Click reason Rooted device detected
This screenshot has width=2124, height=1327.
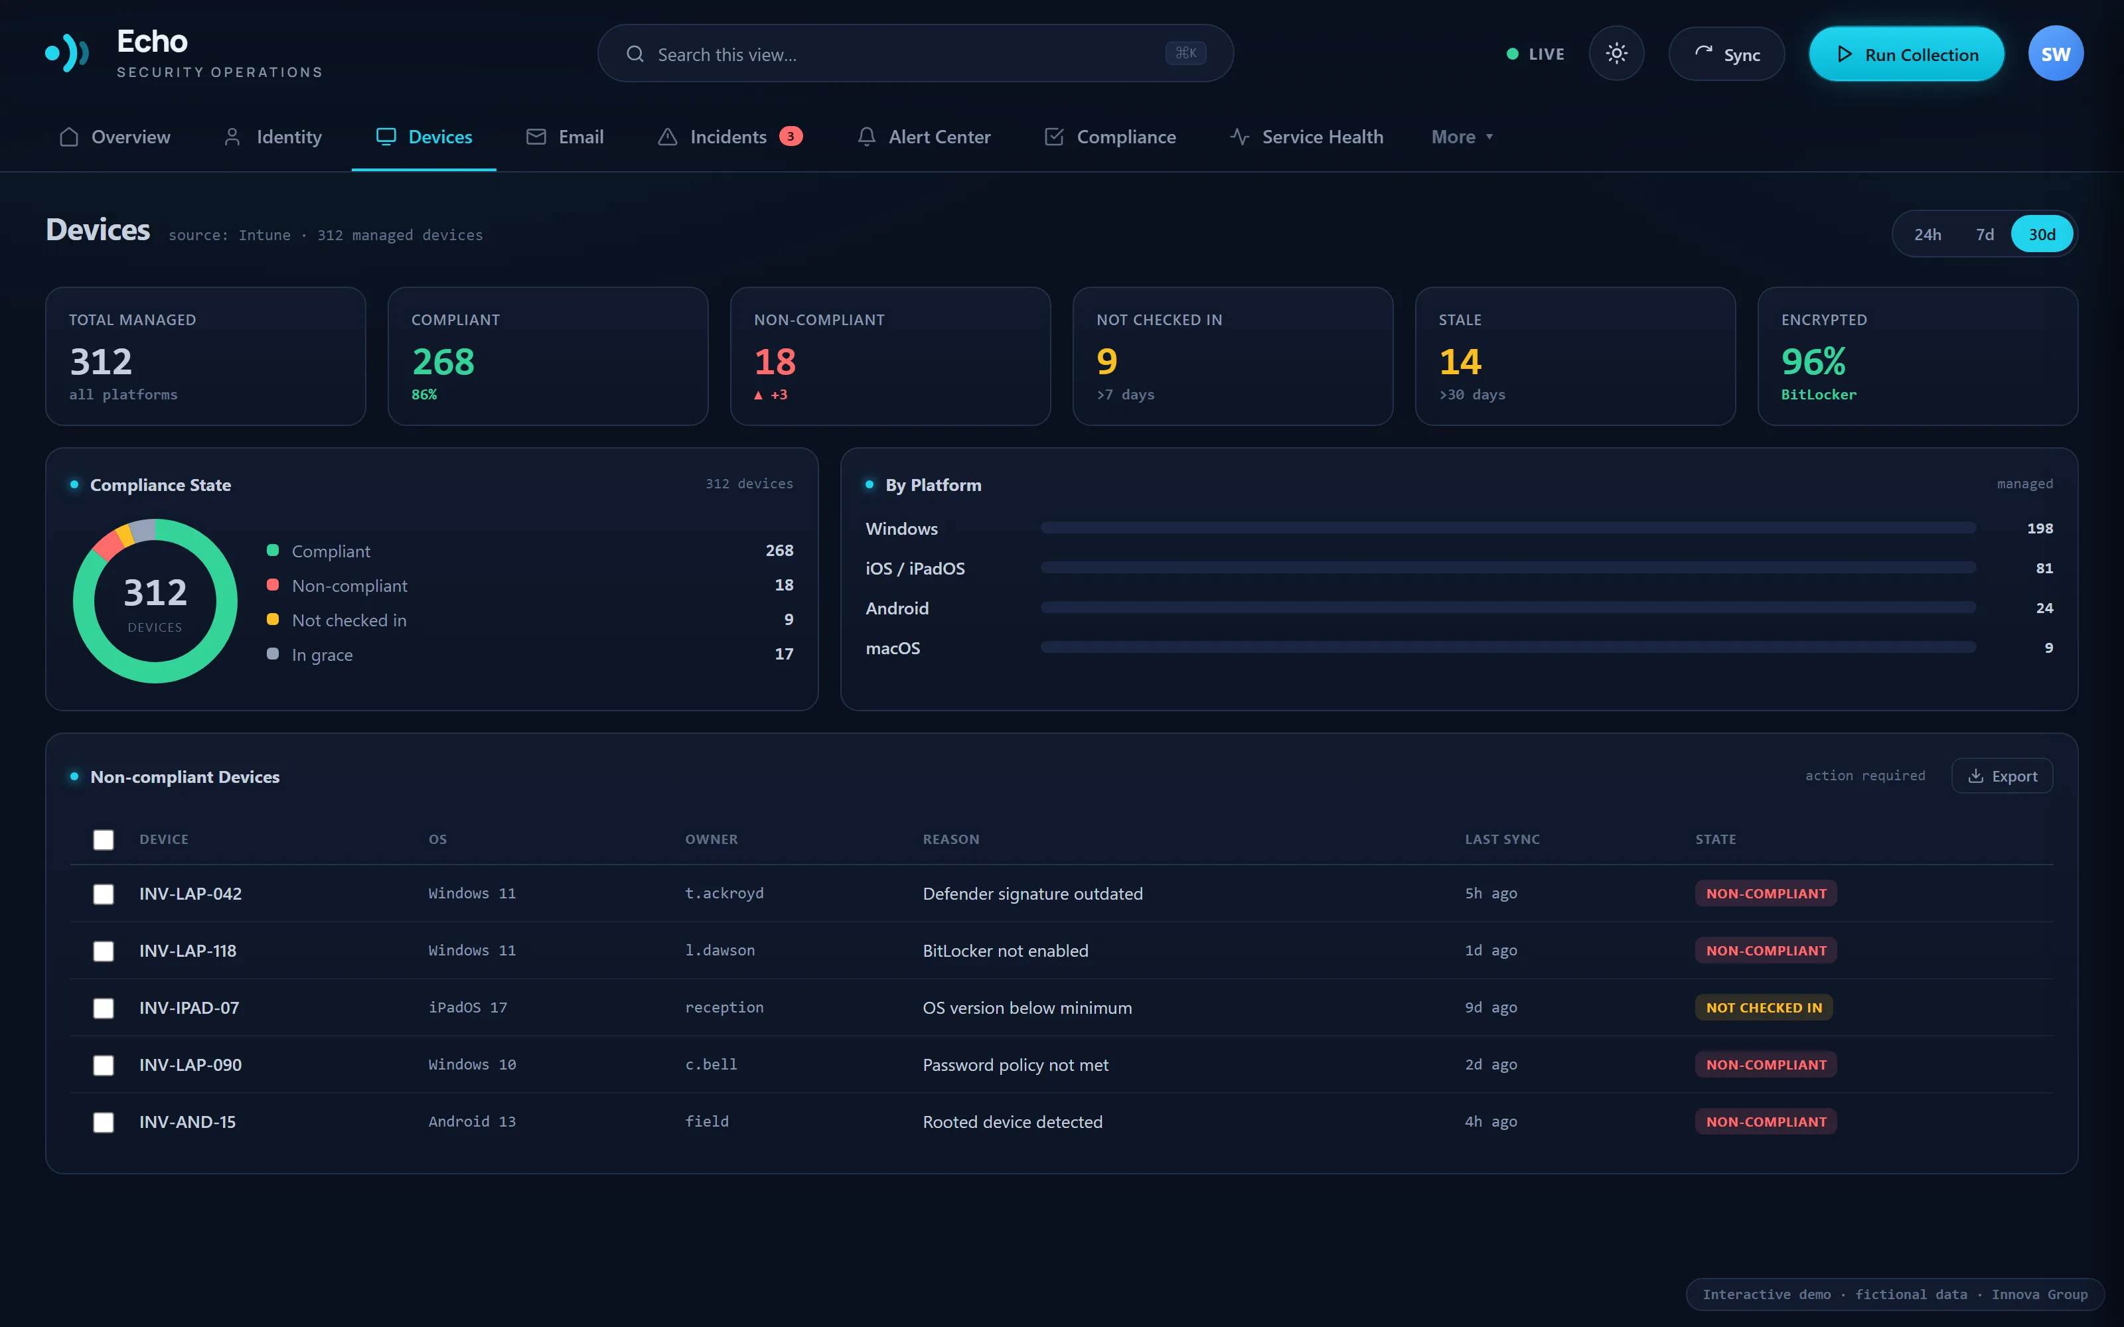pos(1012,1121)
